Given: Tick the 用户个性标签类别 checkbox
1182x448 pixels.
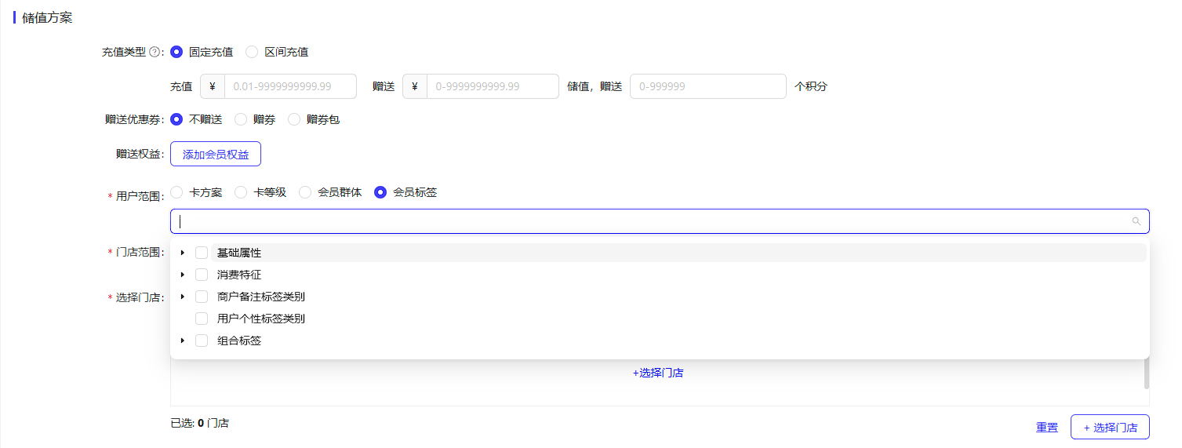Looking at the screenshot, I should click(202, 319).
